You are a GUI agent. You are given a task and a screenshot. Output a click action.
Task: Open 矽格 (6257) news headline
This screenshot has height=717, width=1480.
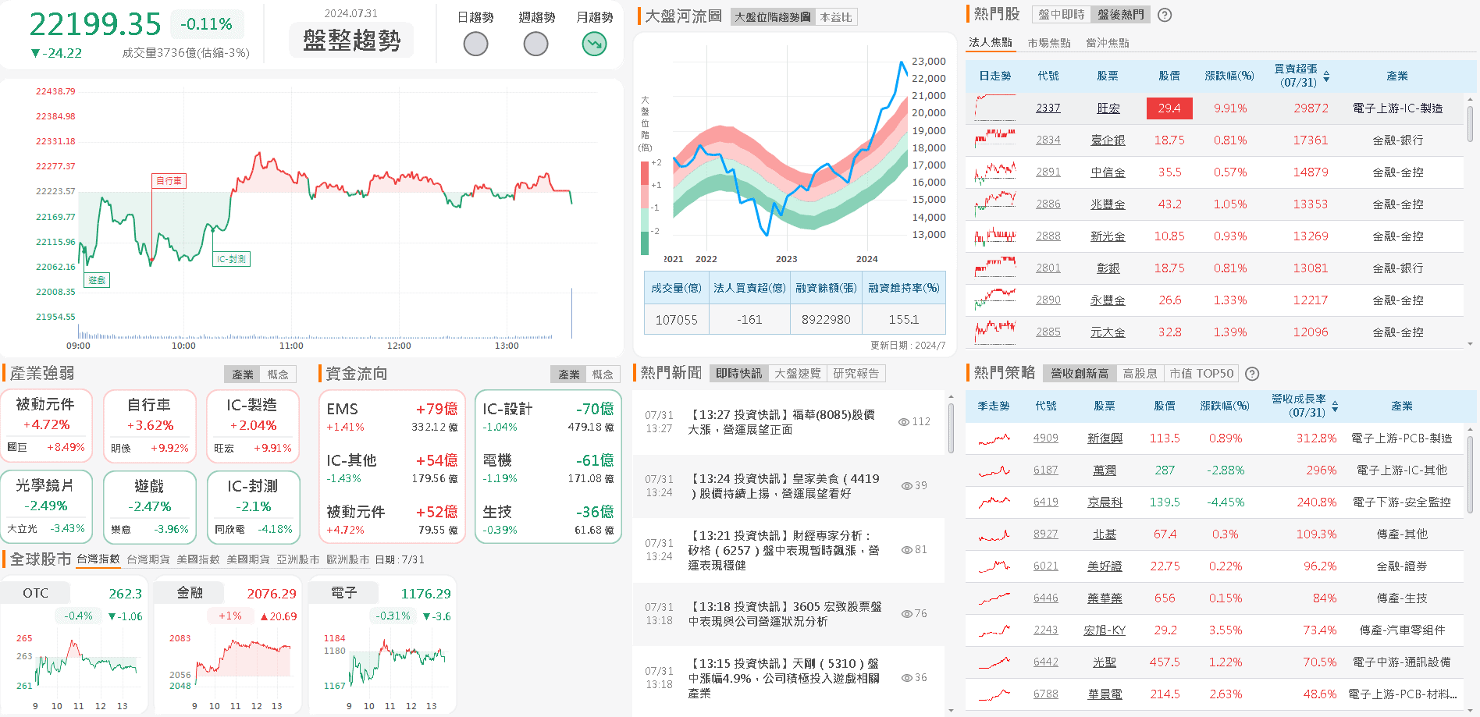[x=784, y=550]
